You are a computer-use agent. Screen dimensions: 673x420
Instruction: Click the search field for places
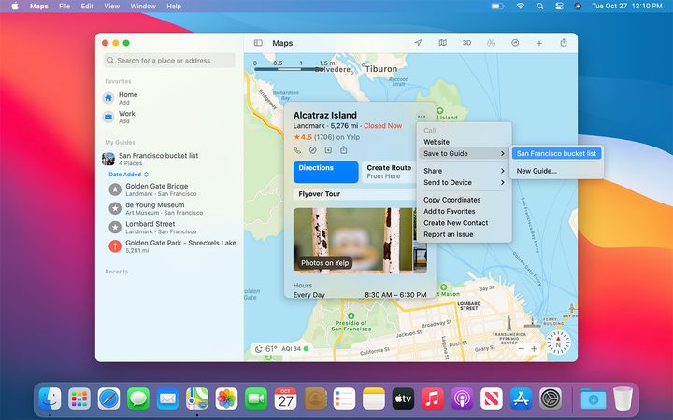tap(169, 61)
